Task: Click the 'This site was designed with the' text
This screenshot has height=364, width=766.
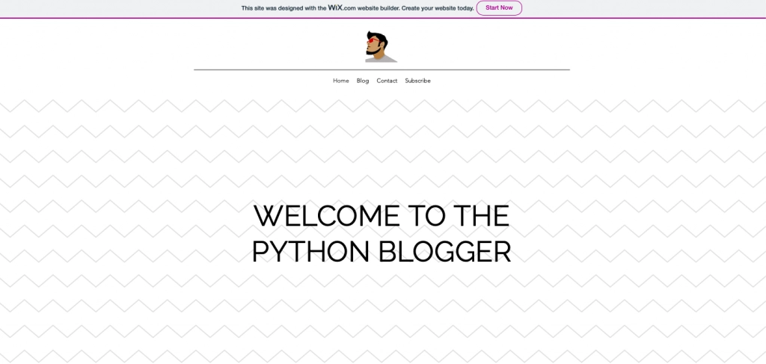Action: [x=284, y=8]
